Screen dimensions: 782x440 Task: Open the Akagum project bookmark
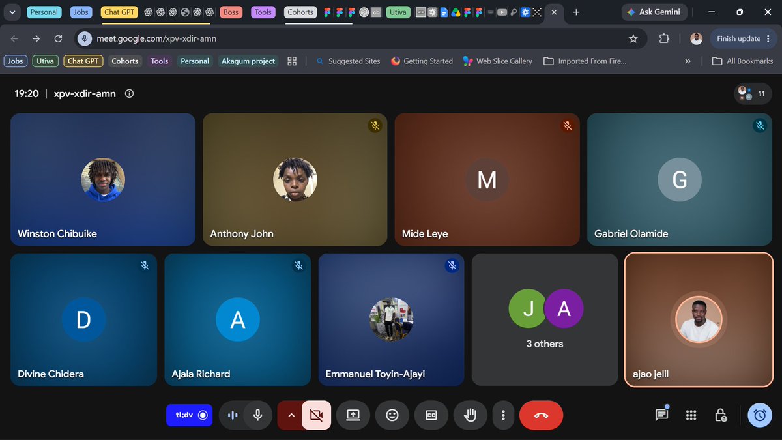[x=248, y=61]
